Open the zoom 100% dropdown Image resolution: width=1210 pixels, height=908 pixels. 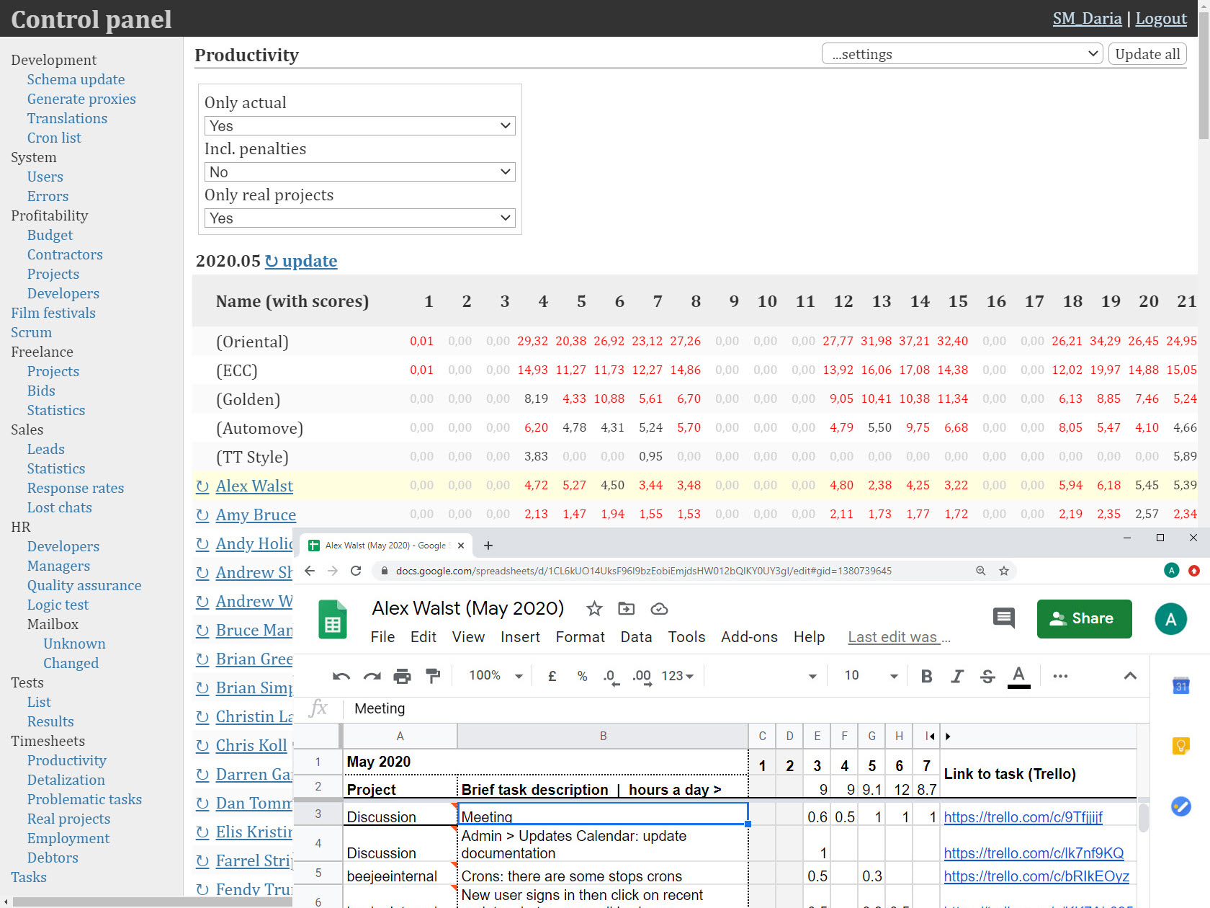click(x=496, y=676)
